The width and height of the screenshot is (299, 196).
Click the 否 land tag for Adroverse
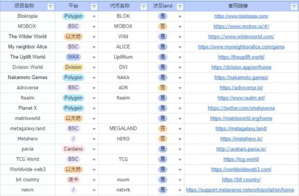pos(163,88)
